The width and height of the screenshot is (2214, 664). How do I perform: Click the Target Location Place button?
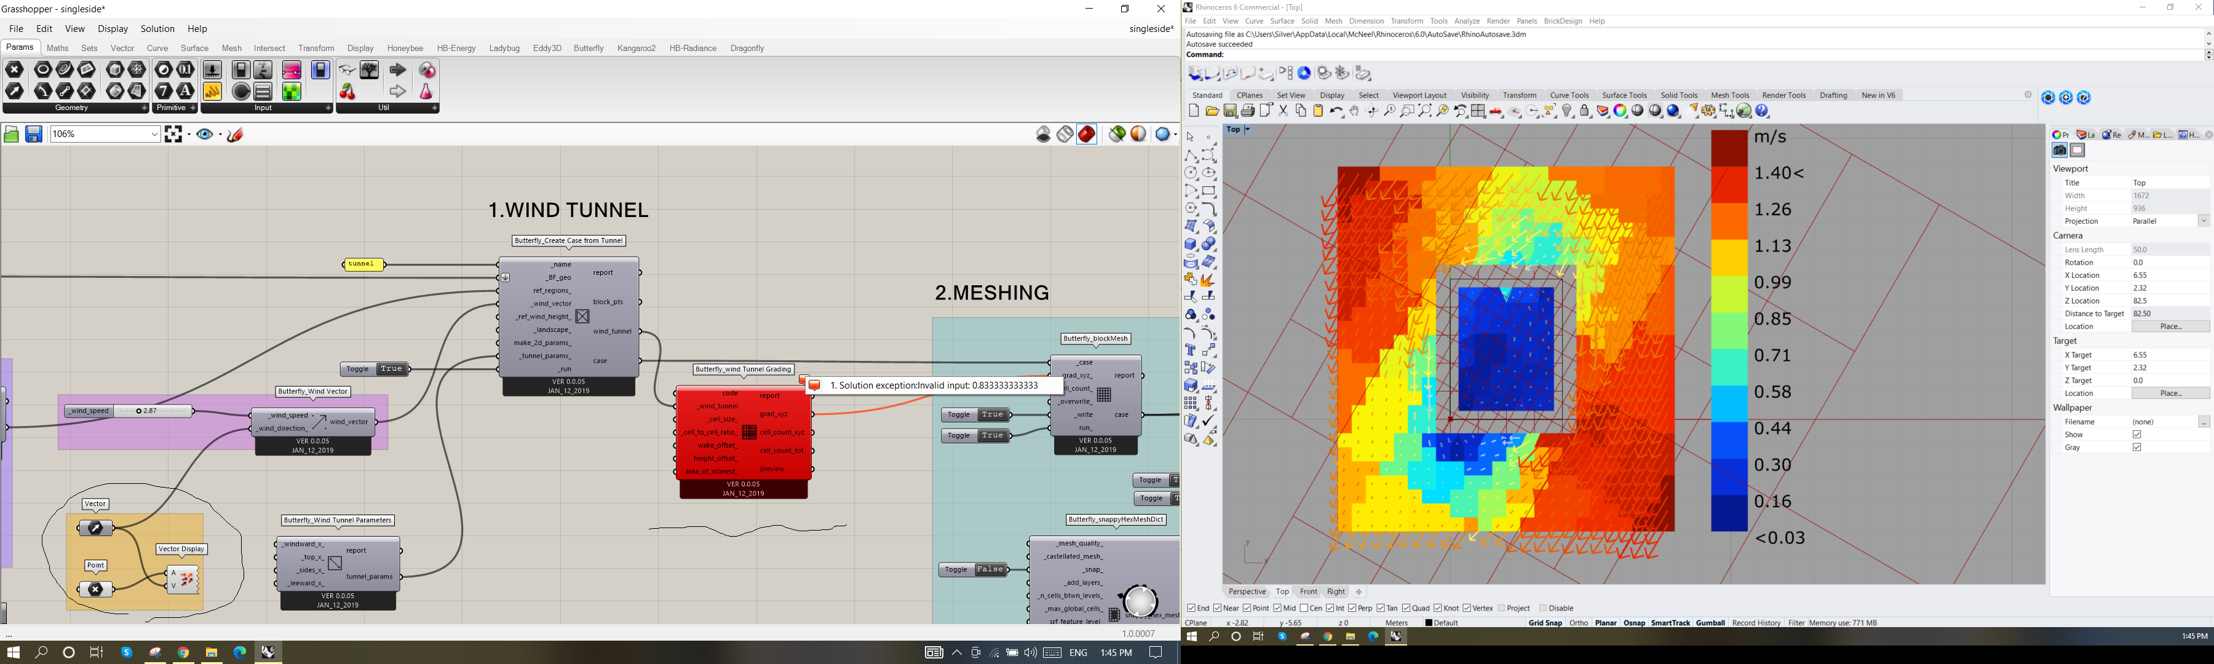point(2170,393)
